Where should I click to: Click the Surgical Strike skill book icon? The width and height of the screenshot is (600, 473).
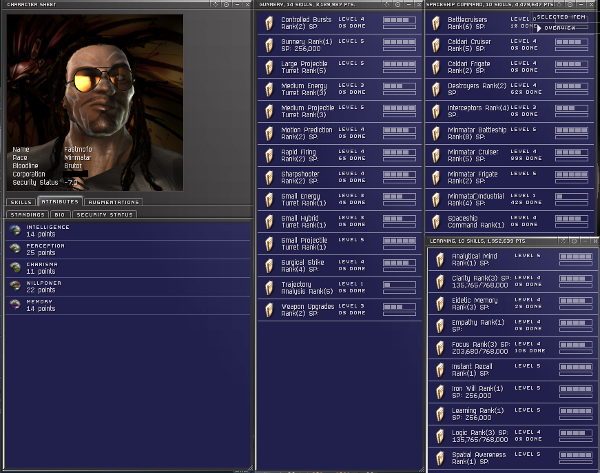pos(269,265)
